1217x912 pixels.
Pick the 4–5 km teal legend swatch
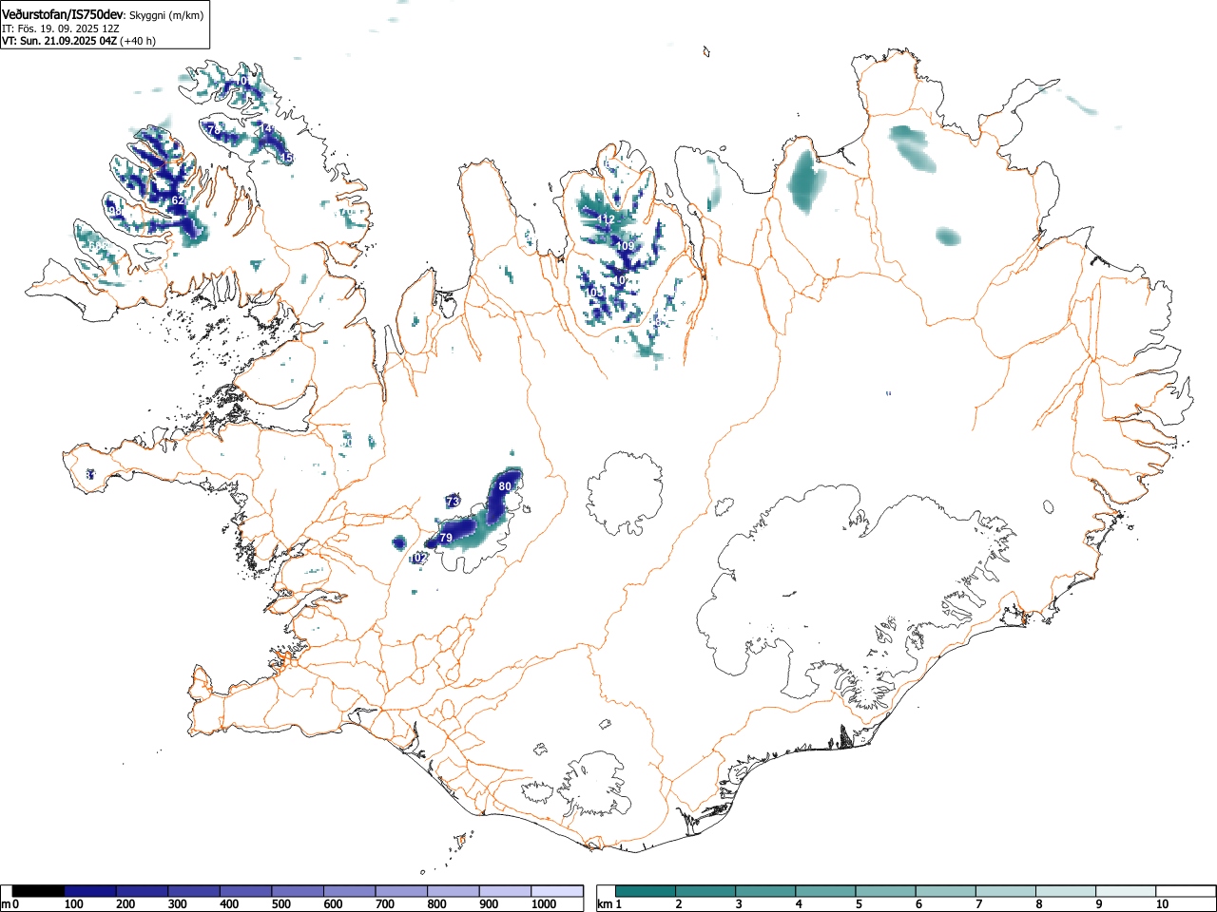pyautogui.click(x=826, y=891)
